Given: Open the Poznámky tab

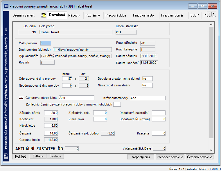Looking at the screenshot, I should click(93, 15).
